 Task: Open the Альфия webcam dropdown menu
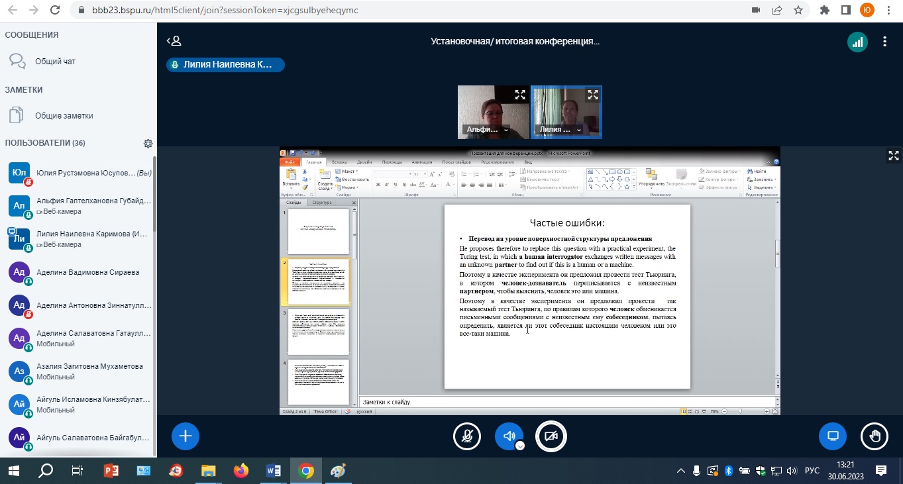[506, 130]
